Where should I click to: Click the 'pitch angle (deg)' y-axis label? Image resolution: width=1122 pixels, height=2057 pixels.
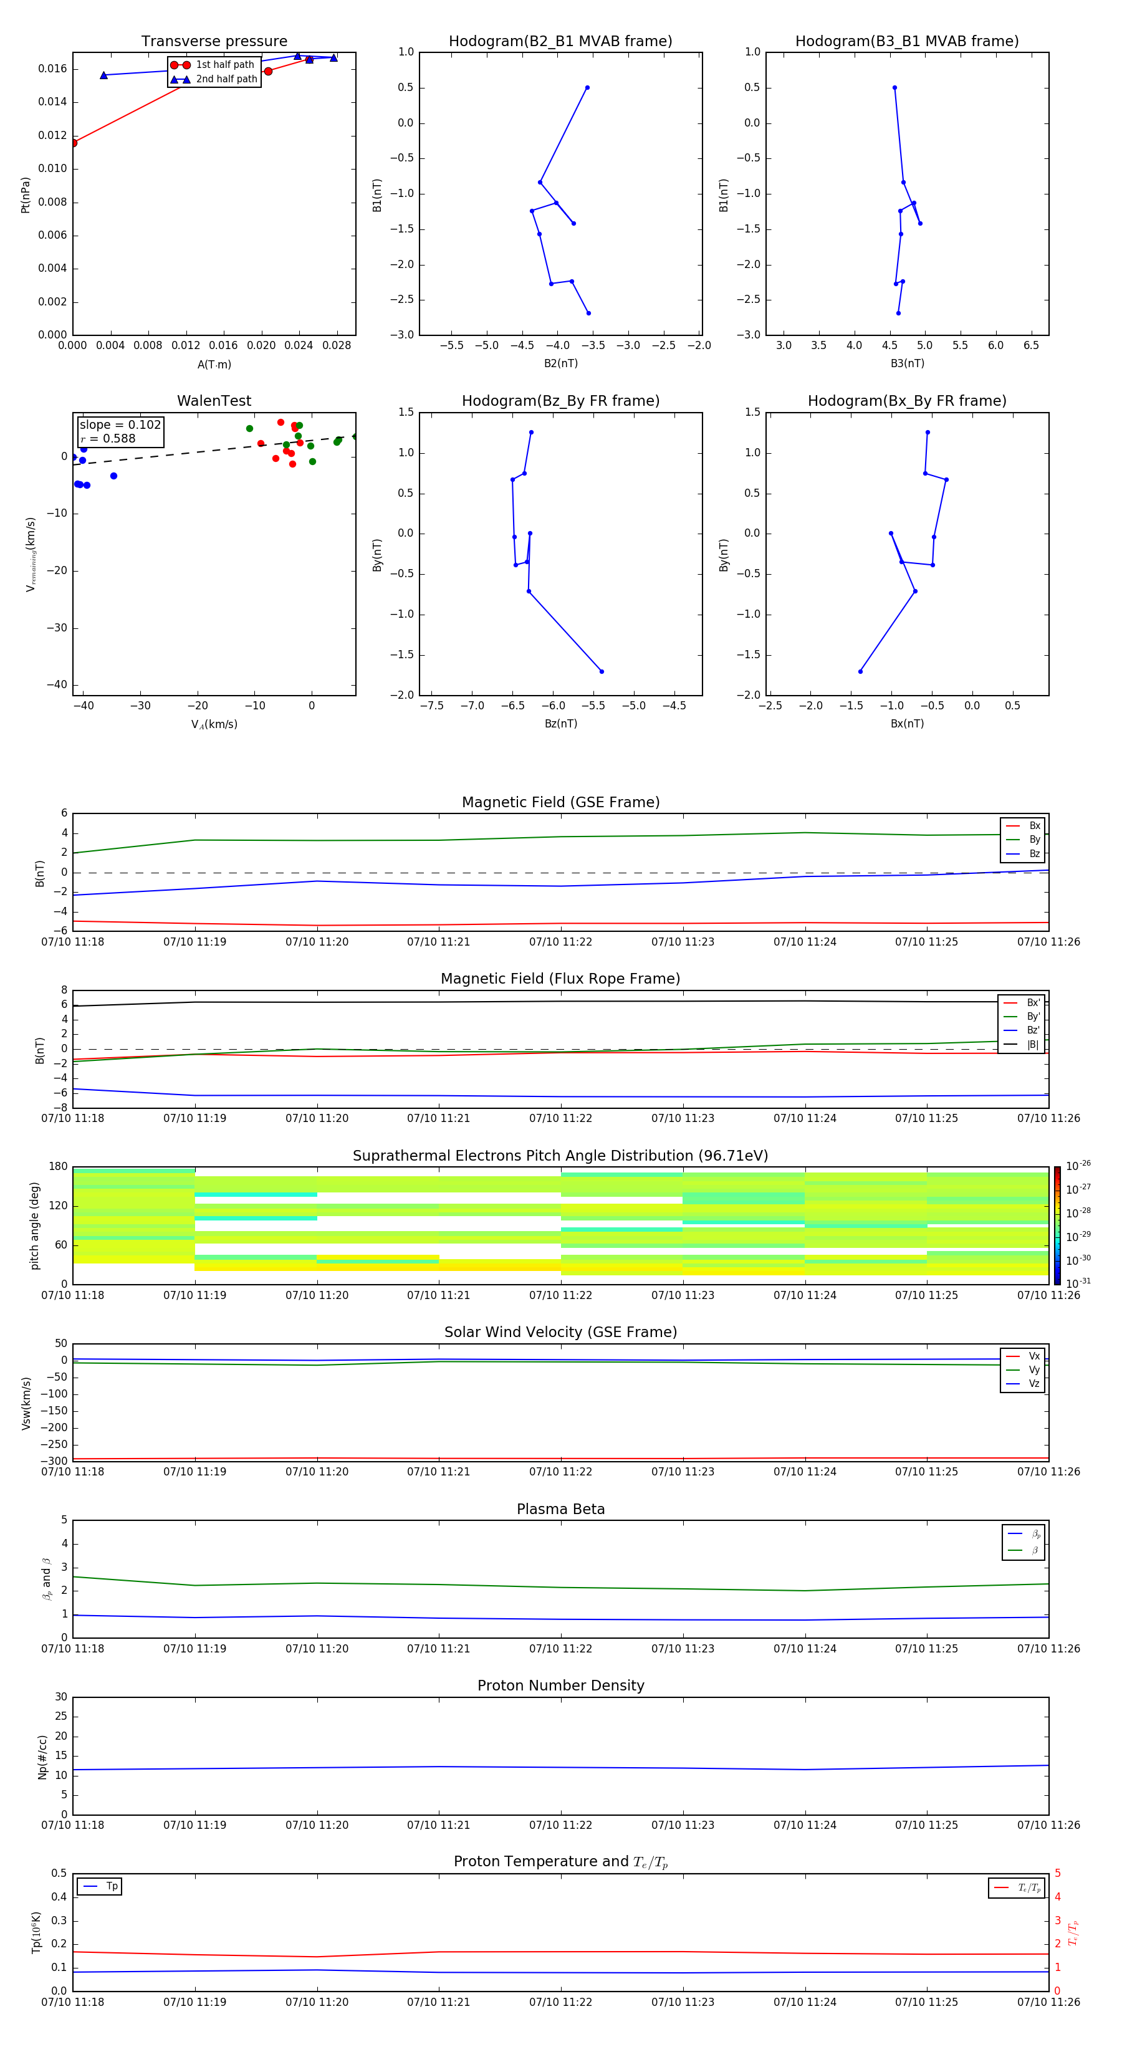coord(34,1225)
